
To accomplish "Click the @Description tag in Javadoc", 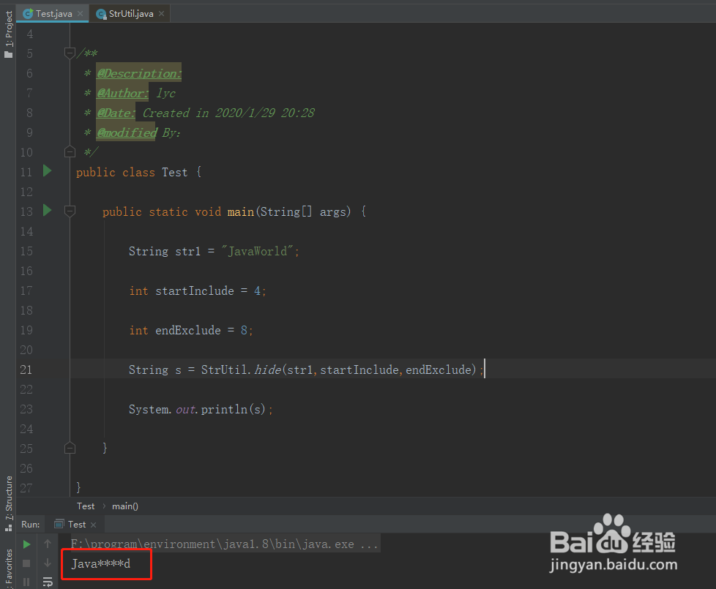I will click(139, 73).
